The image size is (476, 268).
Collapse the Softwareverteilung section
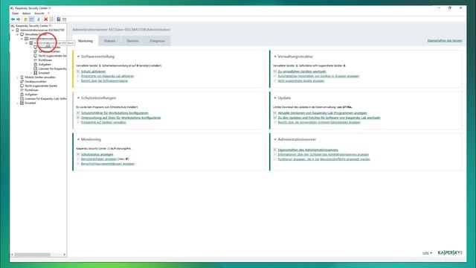tap(78, 57)
